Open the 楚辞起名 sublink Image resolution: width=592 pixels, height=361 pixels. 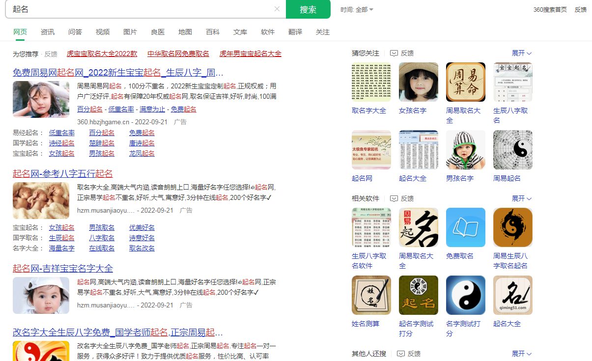click(x=102, y=143)
